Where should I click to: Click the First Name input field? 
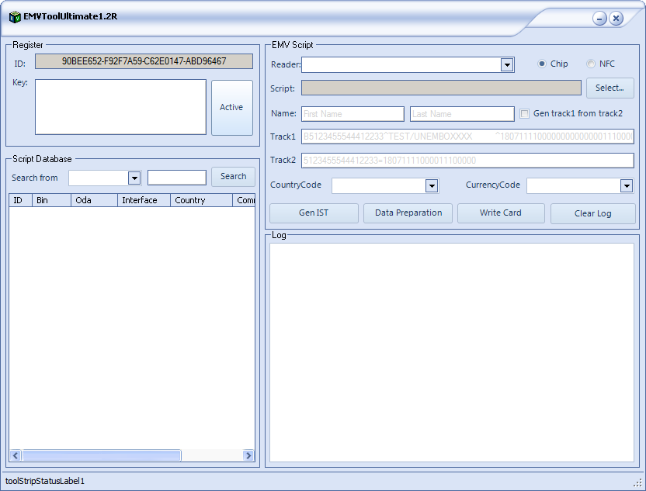tap(353, 114)
